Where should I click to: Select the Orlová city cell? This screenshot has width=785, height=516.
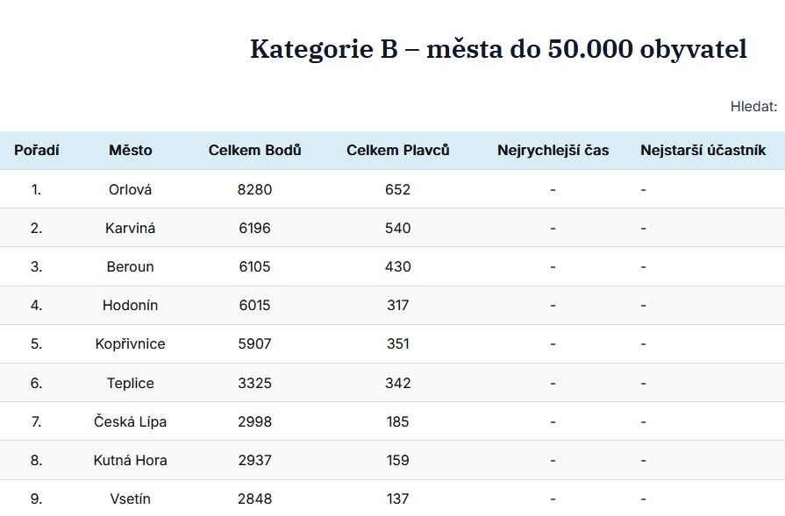coord(130,189)
